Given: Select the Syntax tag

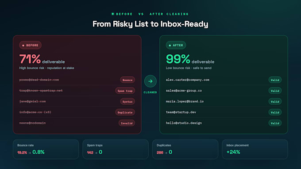Looking at the screenshot, I should [x=127, y=101].
